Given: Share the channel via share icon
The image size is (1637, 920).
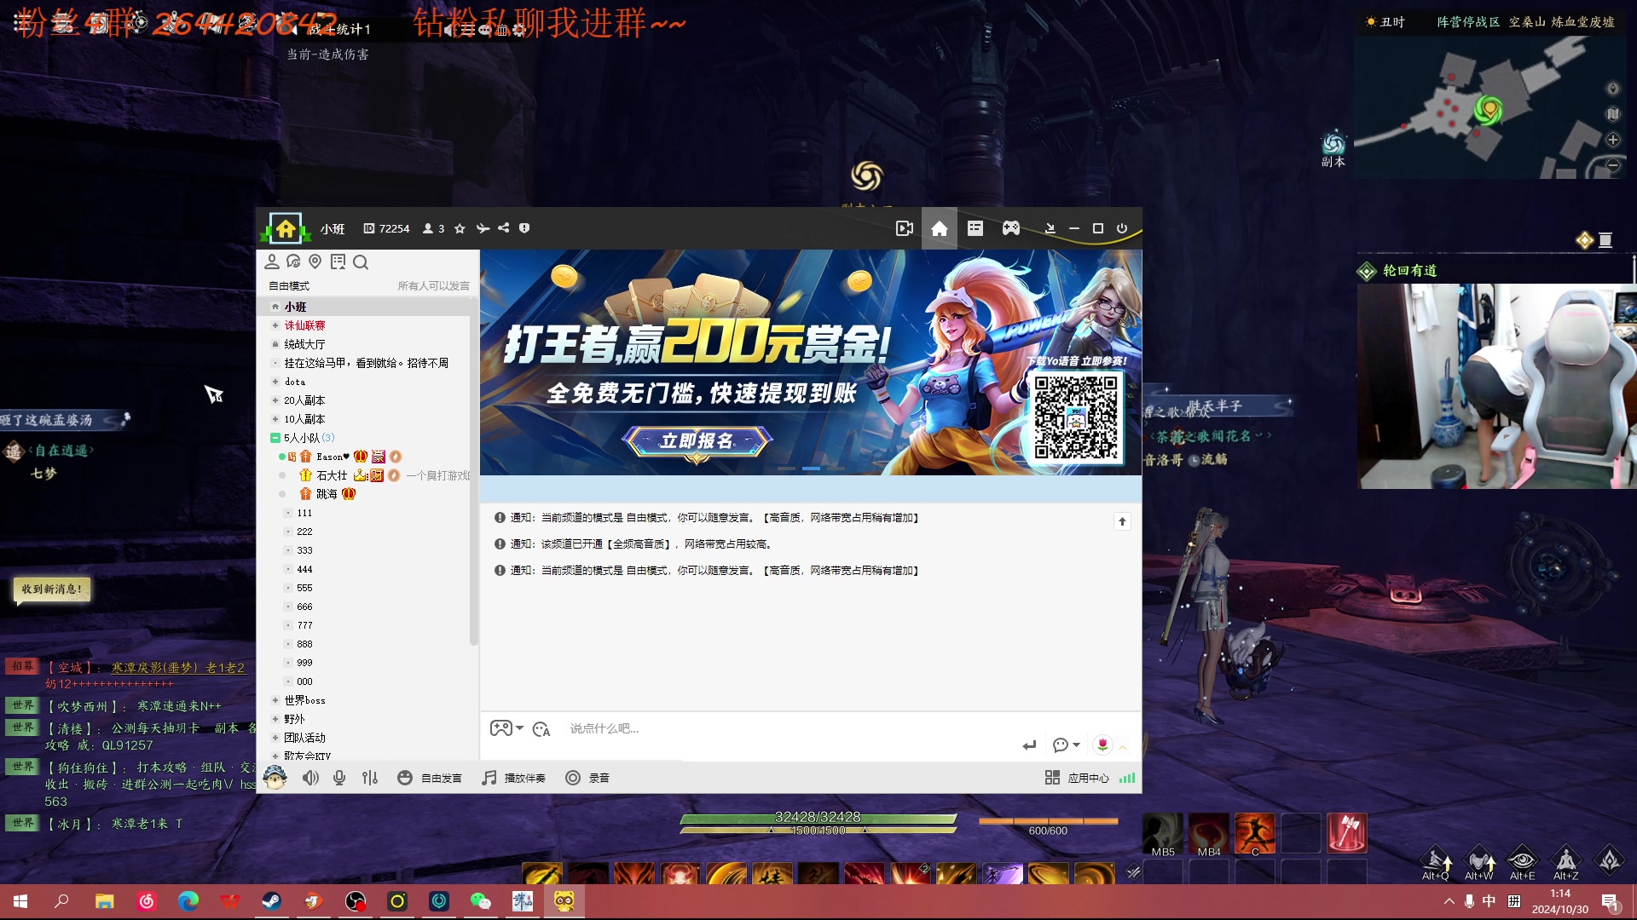Looking at the screenshot, I should pyautogui.click(x=504, y=228).
